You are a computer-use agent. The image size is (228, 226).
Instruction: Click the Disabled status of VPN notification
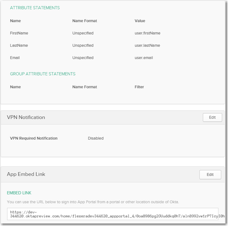tap(96, 138)
